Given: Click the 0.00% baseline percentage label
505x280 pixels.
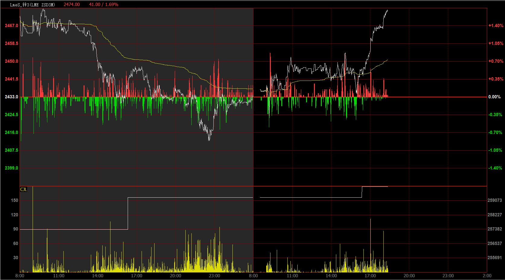Looking at the screenshot, I should click(494, 97).
